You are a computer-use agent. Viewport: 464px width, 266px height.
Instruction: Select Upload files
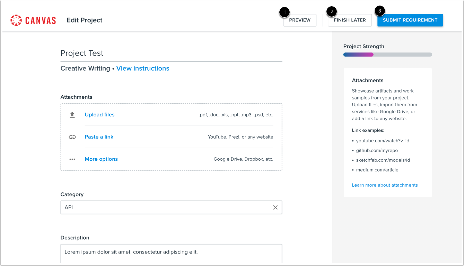[99, 115]
